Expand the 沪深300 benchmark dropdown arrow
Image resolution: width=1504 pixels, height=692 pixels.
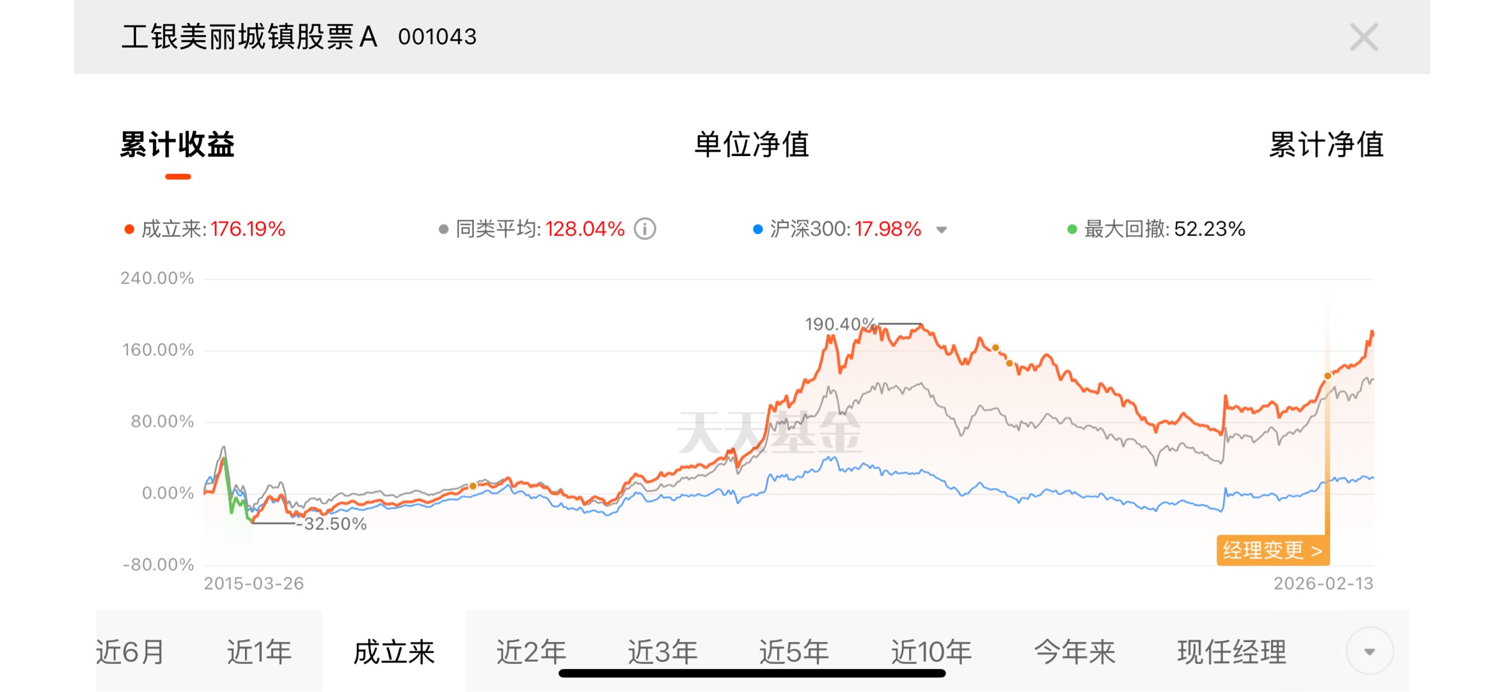point(941,230)
